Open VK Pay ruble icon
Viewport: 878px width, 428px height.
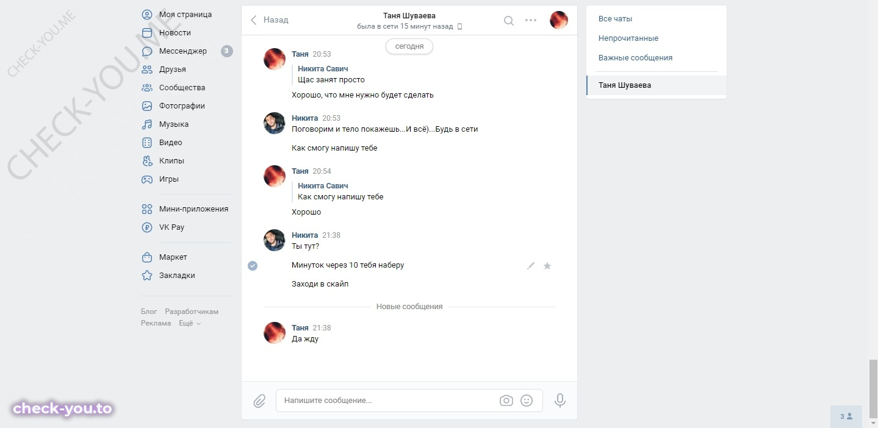(147, 227)
